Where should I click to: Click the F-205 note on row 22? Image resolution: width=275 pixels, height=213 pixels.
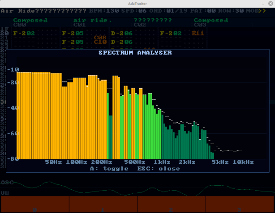[x=73, y=42]
